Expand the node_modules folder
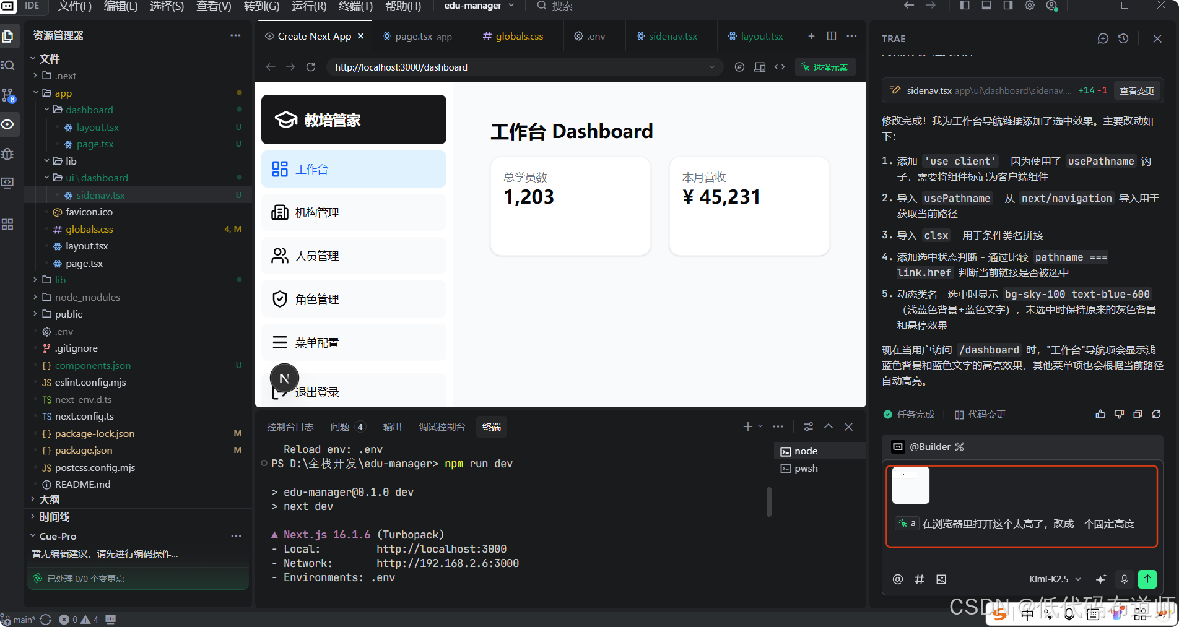Viewport: 1179px width, 627px height. click(x=87, y=297)
